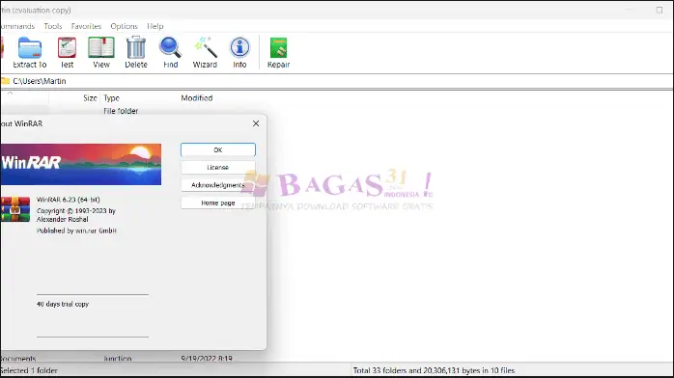674x378 pixels.
Task: Sort by the Modified column header
Action: 196,97
